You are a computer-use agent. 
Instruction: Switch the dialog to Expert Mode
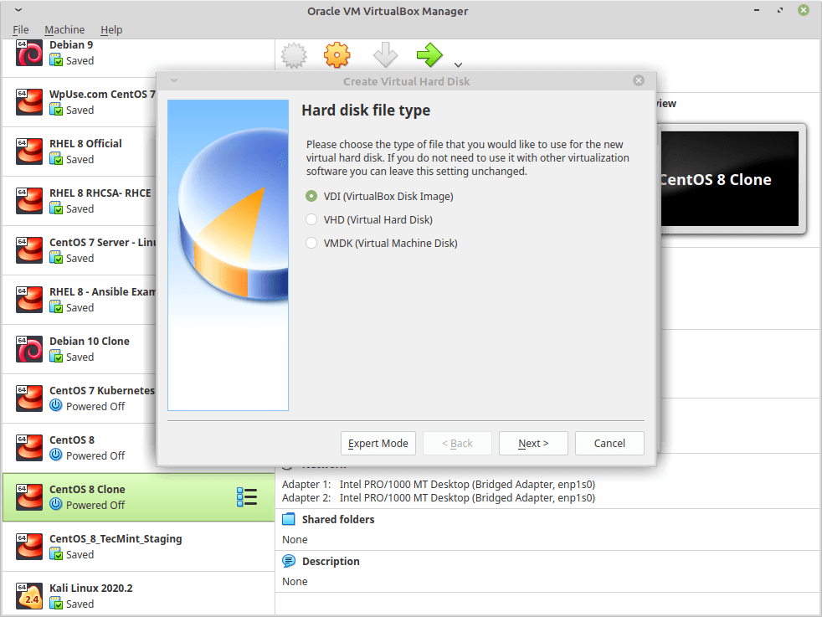tap(378, 444)
